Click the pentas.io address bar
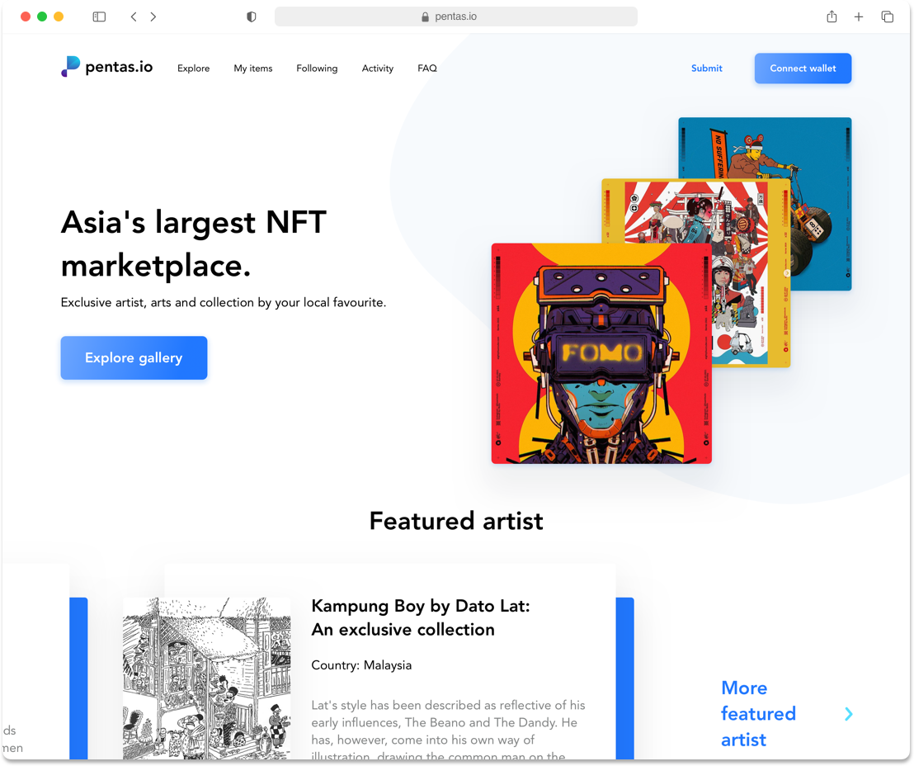Image resolution: width=914 pixels, height=766 pixels. pos(456,17)
